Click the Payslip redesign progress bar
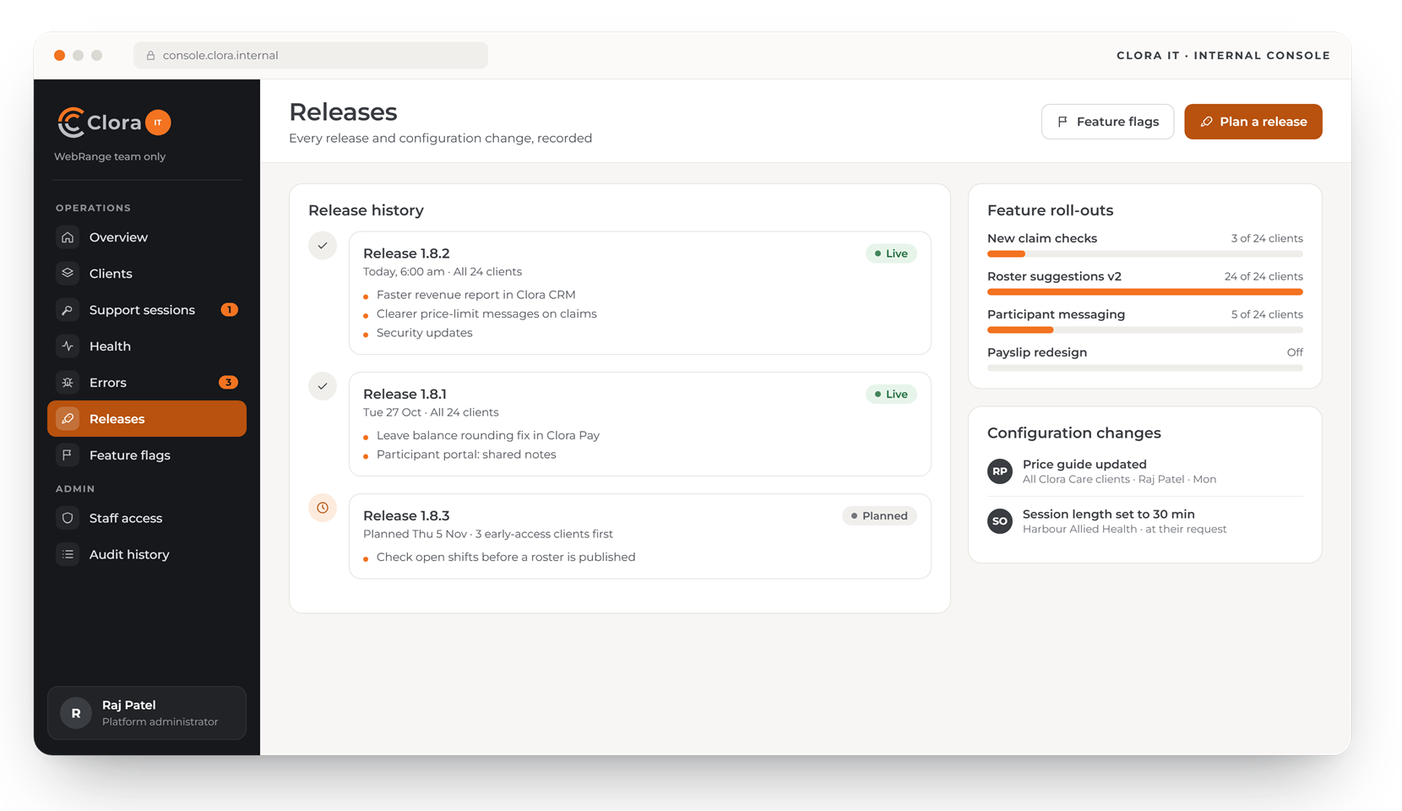This screenshot has height=811, width=1402. tap(1145, 367)
